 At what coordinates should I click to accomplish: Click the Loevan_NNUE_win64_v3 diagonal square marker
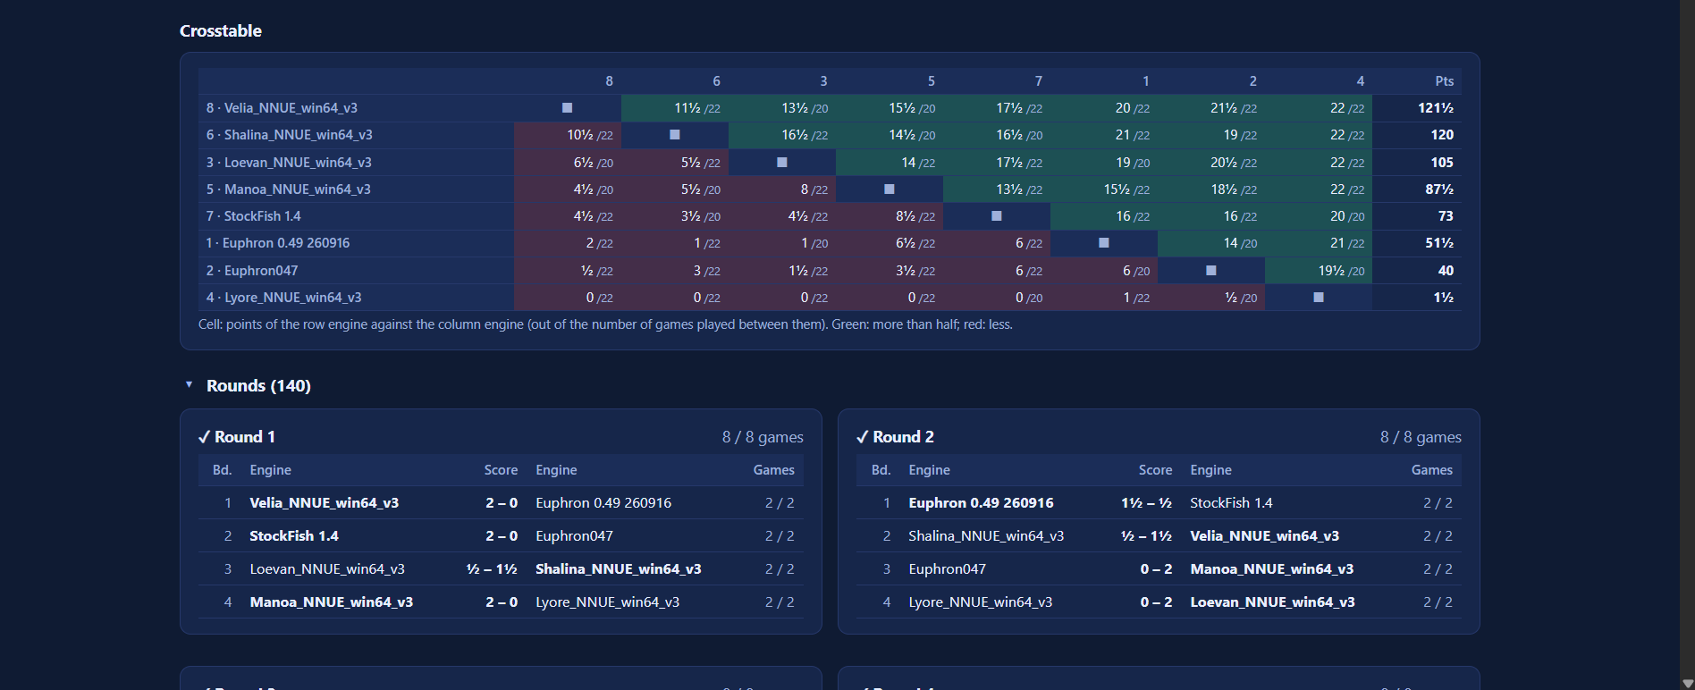782,163
